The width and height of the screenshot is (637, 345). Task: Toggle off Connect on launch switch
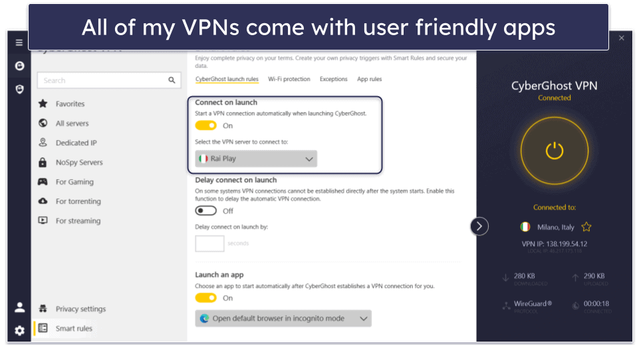click(x=206, y=125)
